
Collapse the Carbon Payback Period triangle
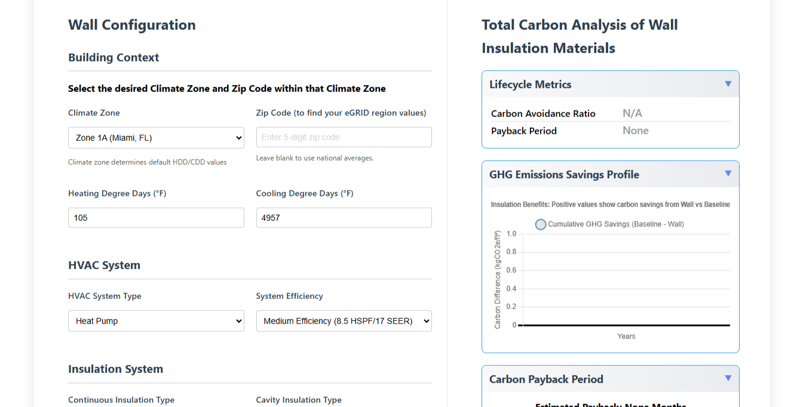[x=728, y=378]
